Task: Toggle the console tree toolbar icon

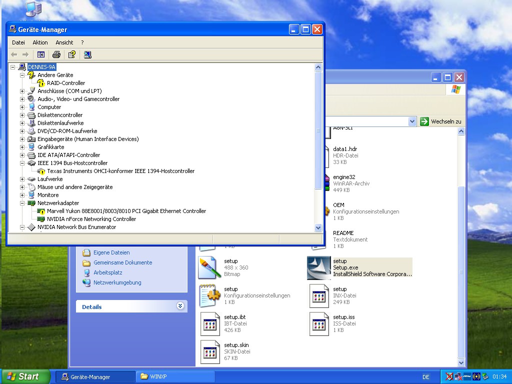Action: point(41,54)
